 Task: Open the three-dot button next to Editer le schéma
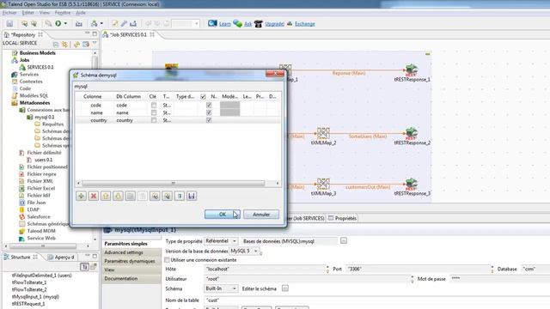click(x=285, y=288)
